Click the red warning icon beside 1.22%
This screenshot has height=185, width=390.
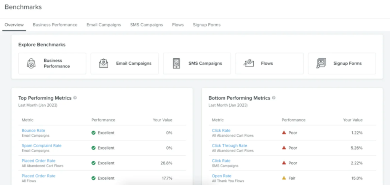tap(284, 133)
